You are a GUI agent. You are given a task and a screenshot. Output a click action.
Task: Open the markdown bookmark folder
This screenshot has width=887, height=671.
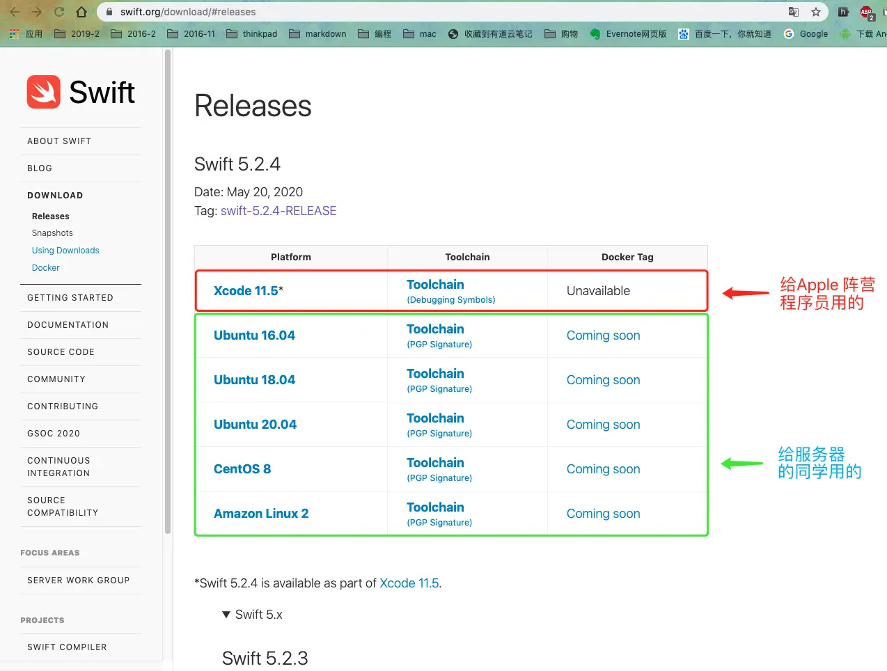[317, 33]
